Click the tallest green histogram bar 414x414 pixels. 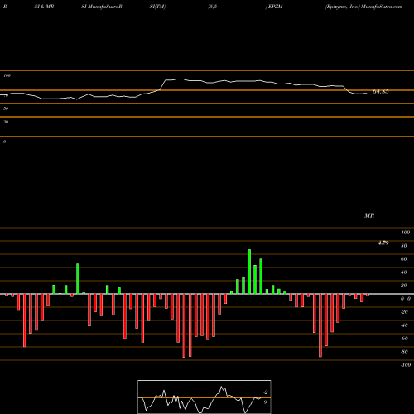click(x=249, y=272)
